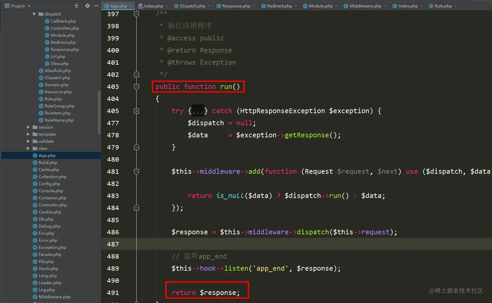Expand the template folder
The image size is (492, 303).
pyautogui.click(x=28, y=134)
